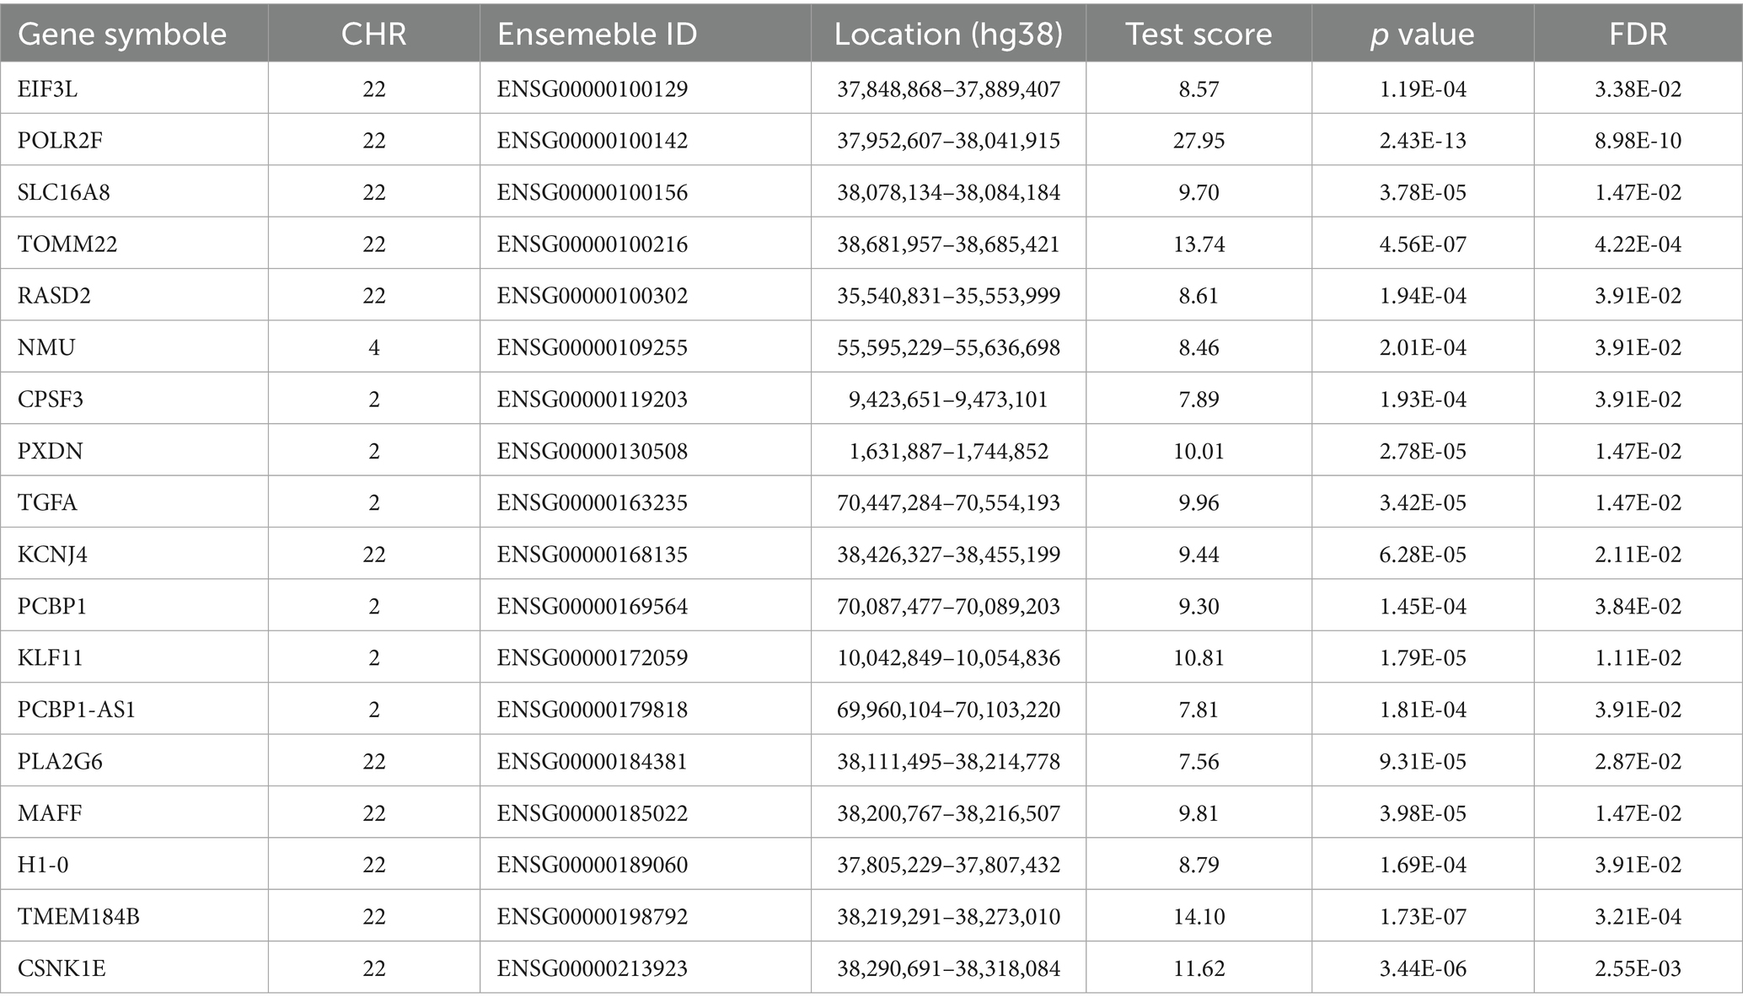Click the PCBP1-AS1 gene symbol cell
This screenshot has height=1008, width=1743.
point(77,710)
